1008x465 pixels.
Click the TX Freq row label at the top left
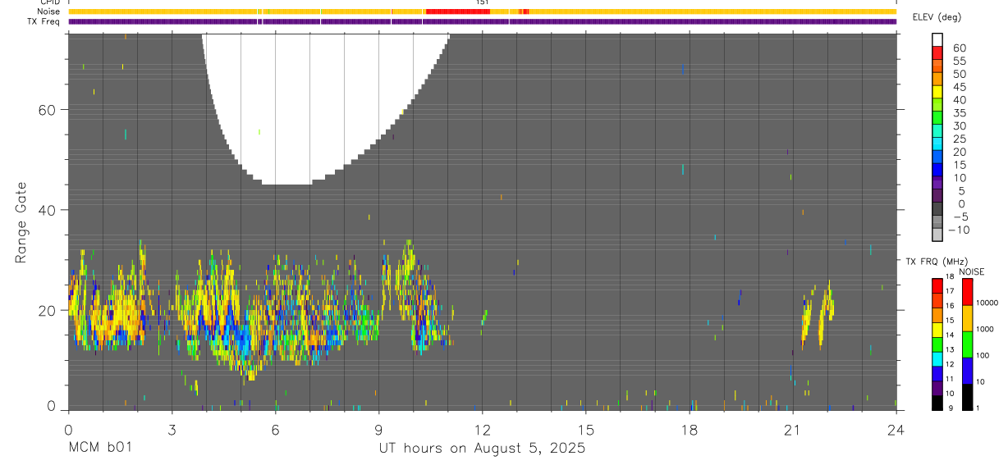(44, 21)
